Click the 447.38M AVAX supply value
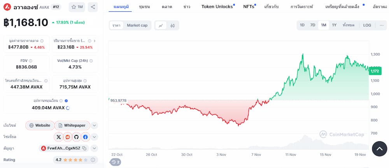389x168 pixels. [26, 87]
